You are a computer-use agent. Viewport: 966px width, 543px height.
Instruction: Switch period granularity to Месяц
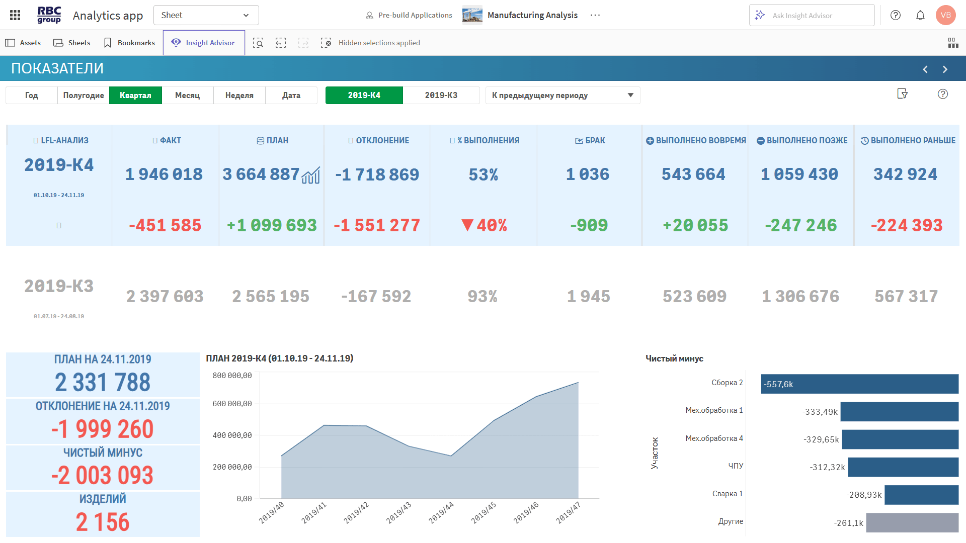click(188, 96)
